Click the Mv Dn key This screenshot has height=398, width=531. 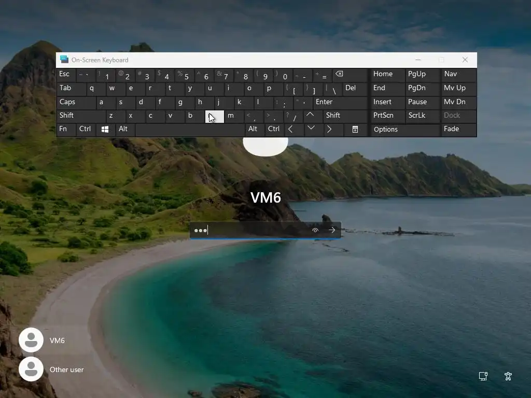coord(459,103)
